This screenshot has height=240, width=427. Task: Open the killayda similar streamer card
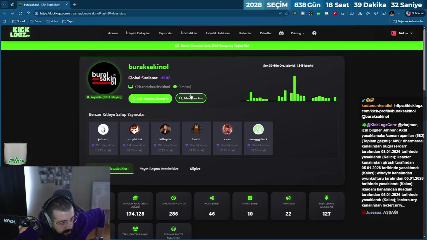(165, 138)
